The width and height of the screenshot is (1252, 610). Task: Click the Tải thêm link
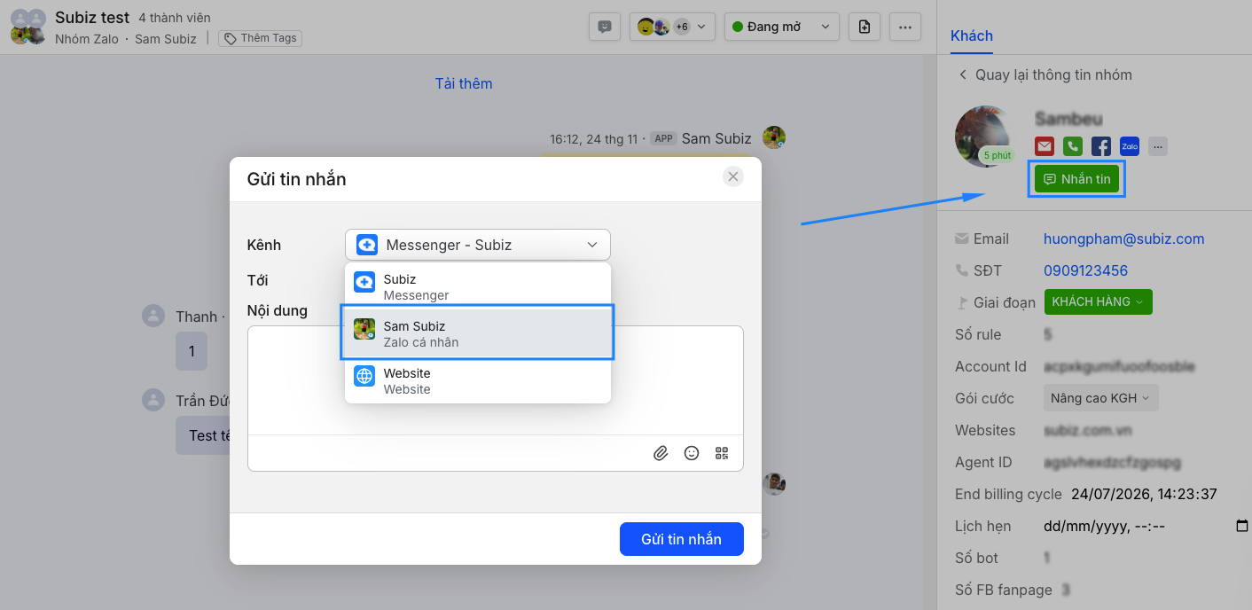pyautogui.click(x=464, y=83)
